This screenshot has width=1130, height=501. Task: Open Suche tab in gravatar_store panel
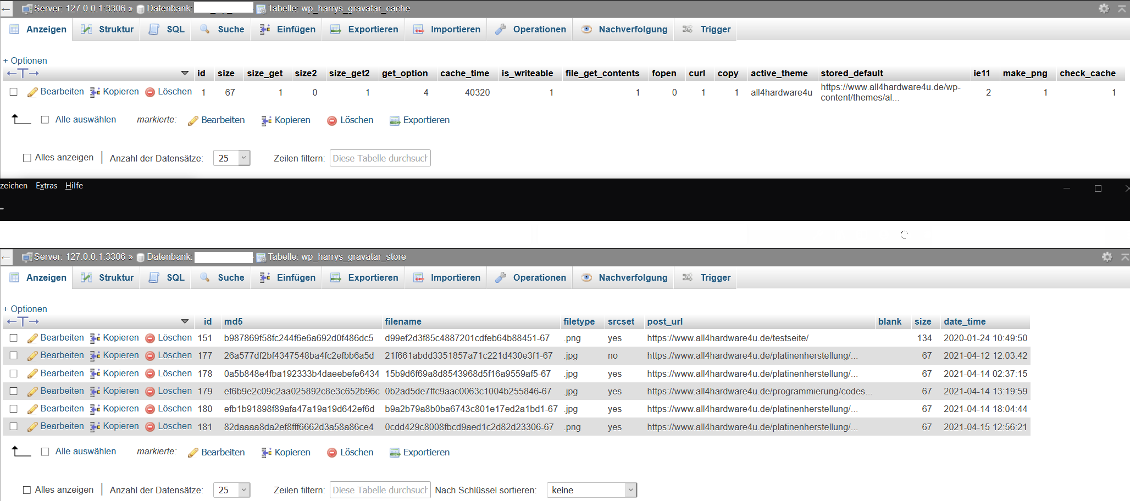(x=221, y=277)
